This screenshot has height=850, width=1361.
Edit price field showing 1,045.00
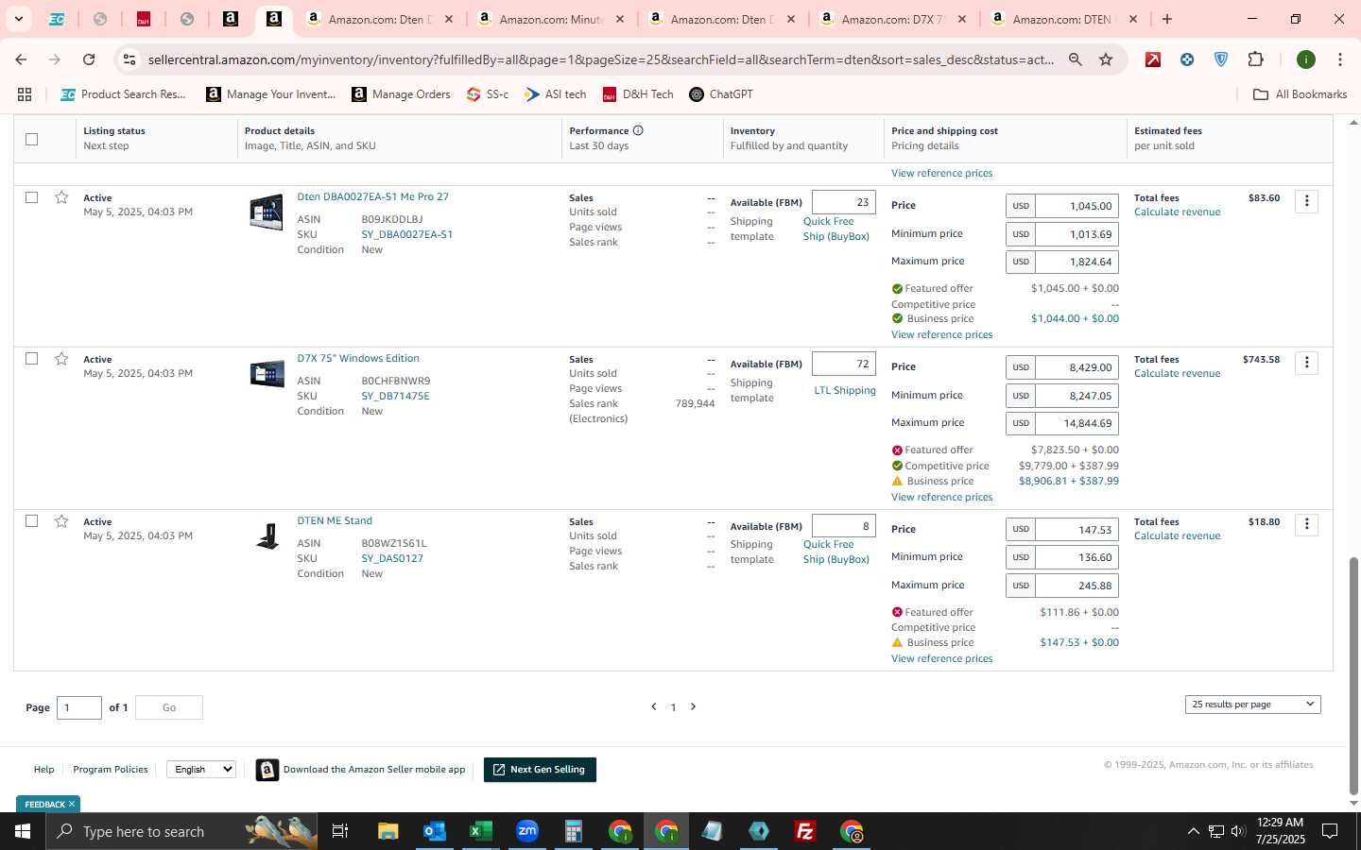click(1077, 206)
